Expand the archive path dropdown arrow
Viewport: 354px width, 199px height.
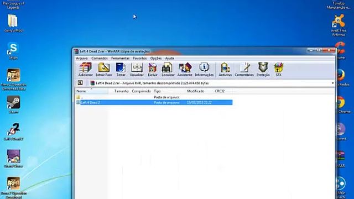[332, 83]
